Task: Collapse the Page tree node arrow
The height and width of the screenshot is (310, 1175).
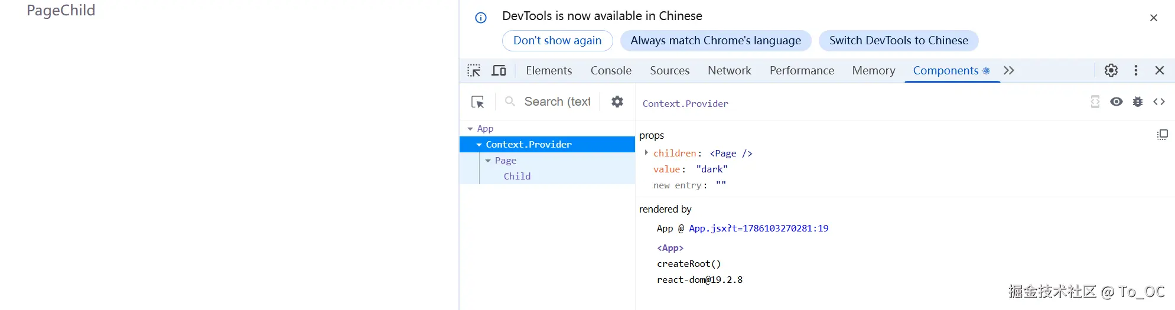Action: click(488, 161)
